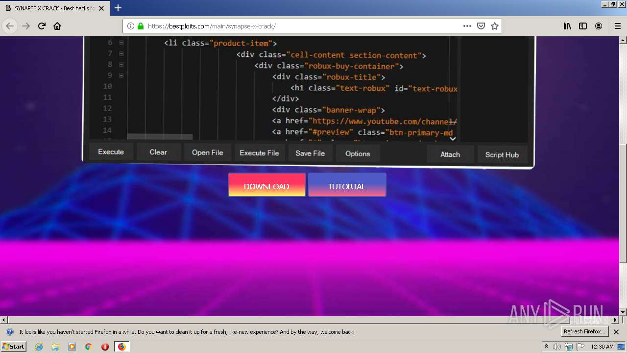
Task: Open the Firefox account icon
Action: coord(599,26)
